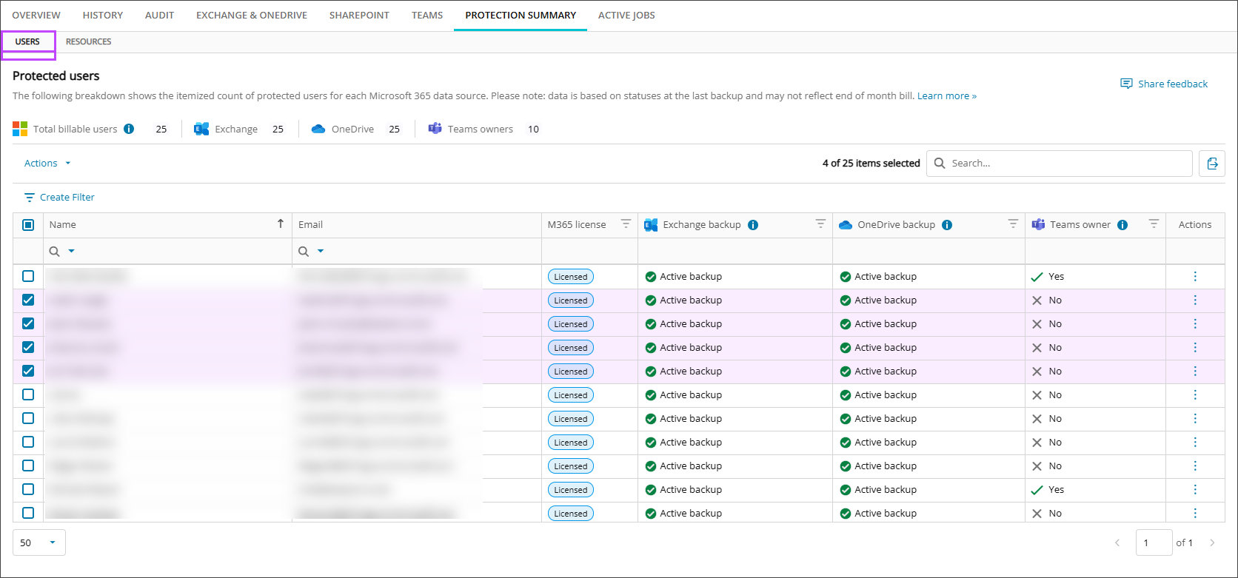
Task: Click the info icon beside Total billable users
Action: pos(129,129)
